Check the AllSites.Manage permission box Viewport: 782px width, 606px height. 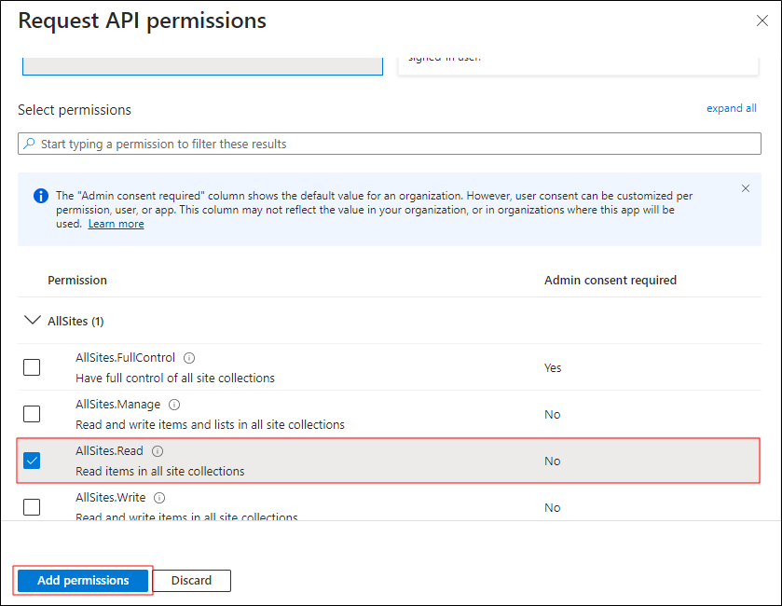pos(32,414)
